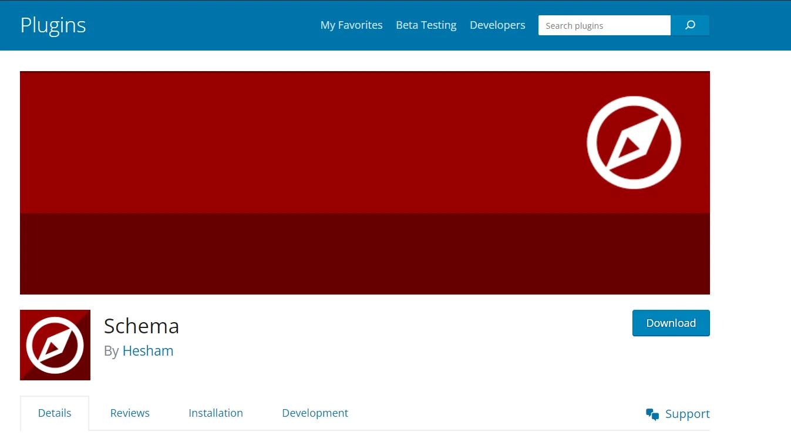Download the Schema plugin
This screenshot has height=445, width=791.
tap(671, 323)
